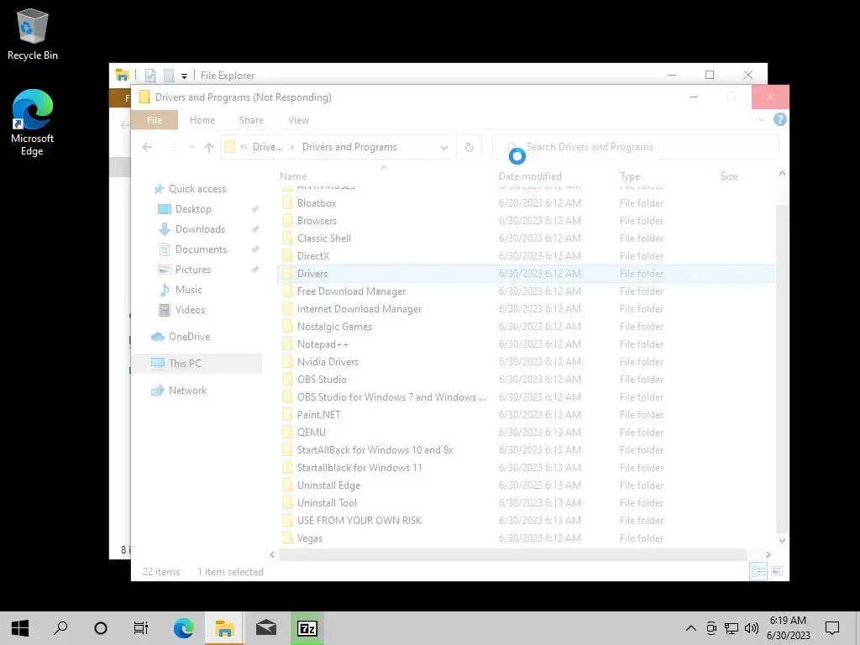860x645 pixels.
Task: Select Documents in the navigation pane
Action: 201,249
